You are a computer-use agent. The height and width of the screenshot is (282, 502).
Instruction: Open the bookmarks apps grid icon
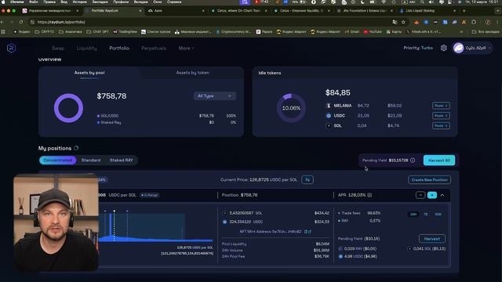(3, 31)
